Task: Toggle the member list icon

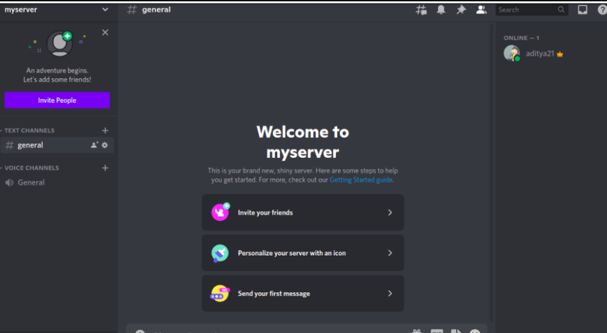Action: (x=481, y=9)
